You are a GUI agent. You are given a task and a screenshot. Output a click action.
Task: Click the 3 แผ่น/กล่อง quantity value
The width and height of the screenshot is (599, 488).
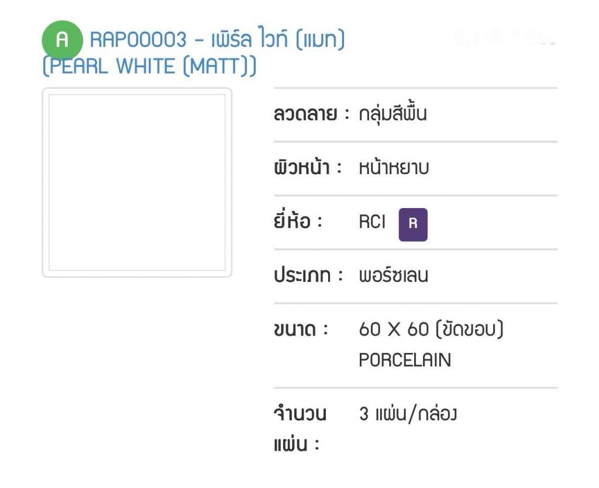pos(408,414)
